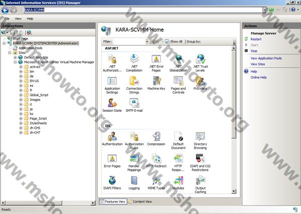This screenshot has height=214, width=301.
Task: Open SMTP E-mail feature
Action: click(x=134, y=105)
